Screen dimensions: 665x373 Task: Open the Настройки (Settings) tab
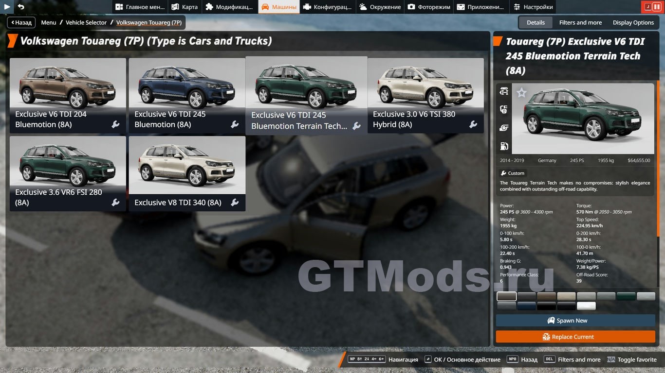coord(533,7)
